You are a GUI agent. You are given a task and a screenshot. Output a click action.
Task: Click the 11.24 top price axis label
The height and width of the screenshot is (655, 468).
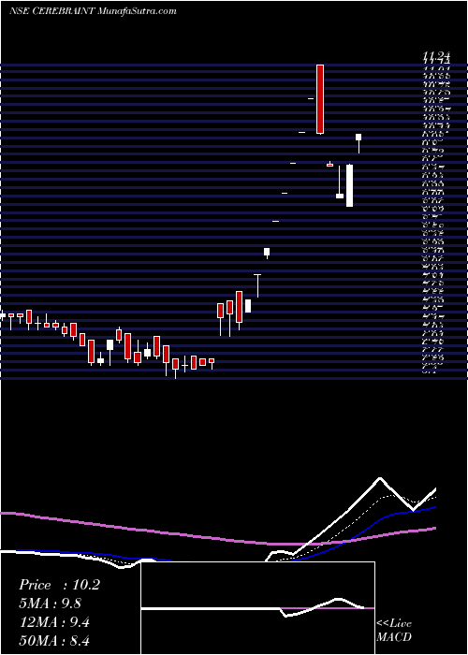435,55
